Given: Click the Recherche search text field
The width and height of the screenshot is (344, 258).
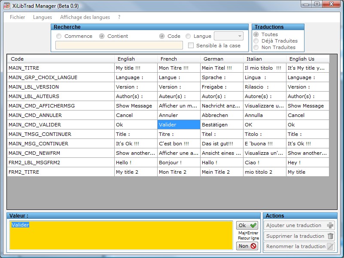Looking at the screenshot, I should point(119,45).
